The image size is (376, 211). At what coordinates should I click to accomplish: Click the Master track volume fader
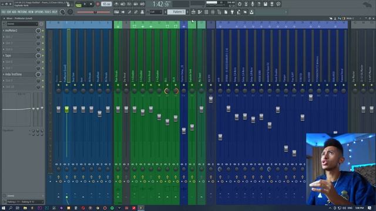(59, 110)
